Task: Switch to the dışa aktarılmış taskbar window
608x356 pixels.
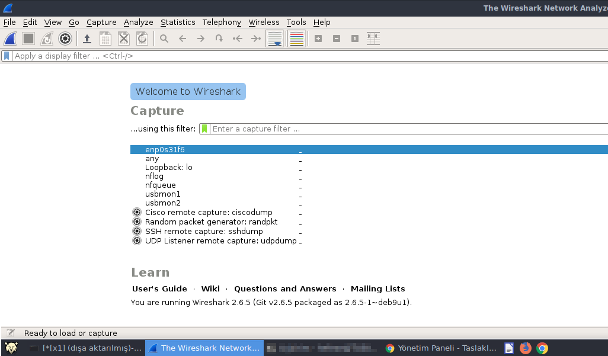Action: [86, 348]
